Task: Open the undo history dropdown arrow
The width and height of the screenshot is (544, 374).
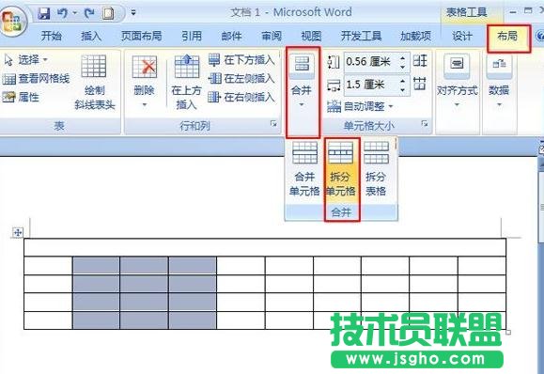Action: click(x=74, y=13)
